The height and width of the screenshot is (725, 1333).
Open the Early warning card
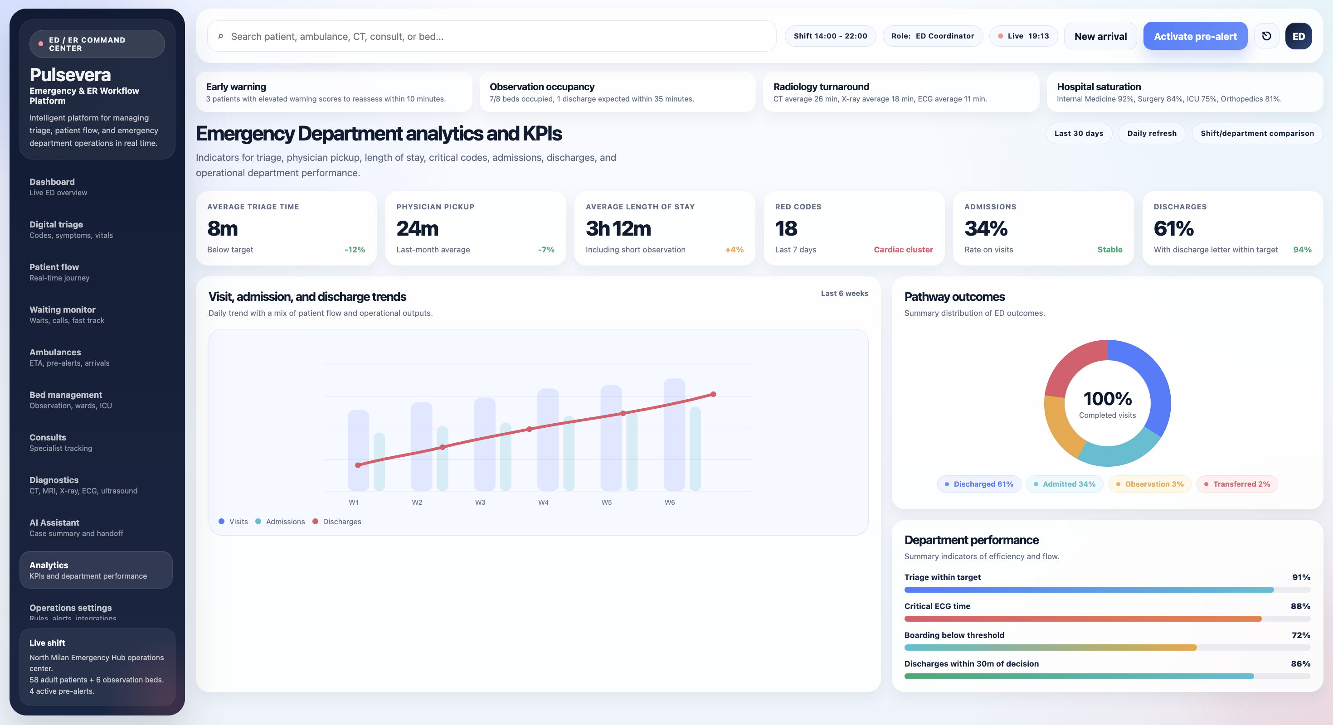pos(334,92)
